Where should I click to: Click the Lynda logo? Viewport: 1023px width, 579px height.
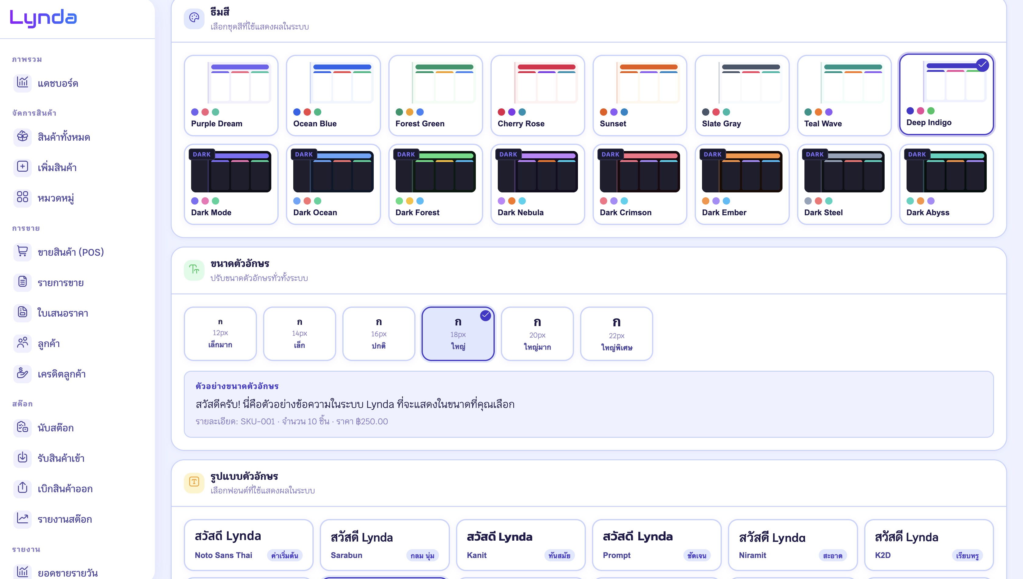point(43,18)
